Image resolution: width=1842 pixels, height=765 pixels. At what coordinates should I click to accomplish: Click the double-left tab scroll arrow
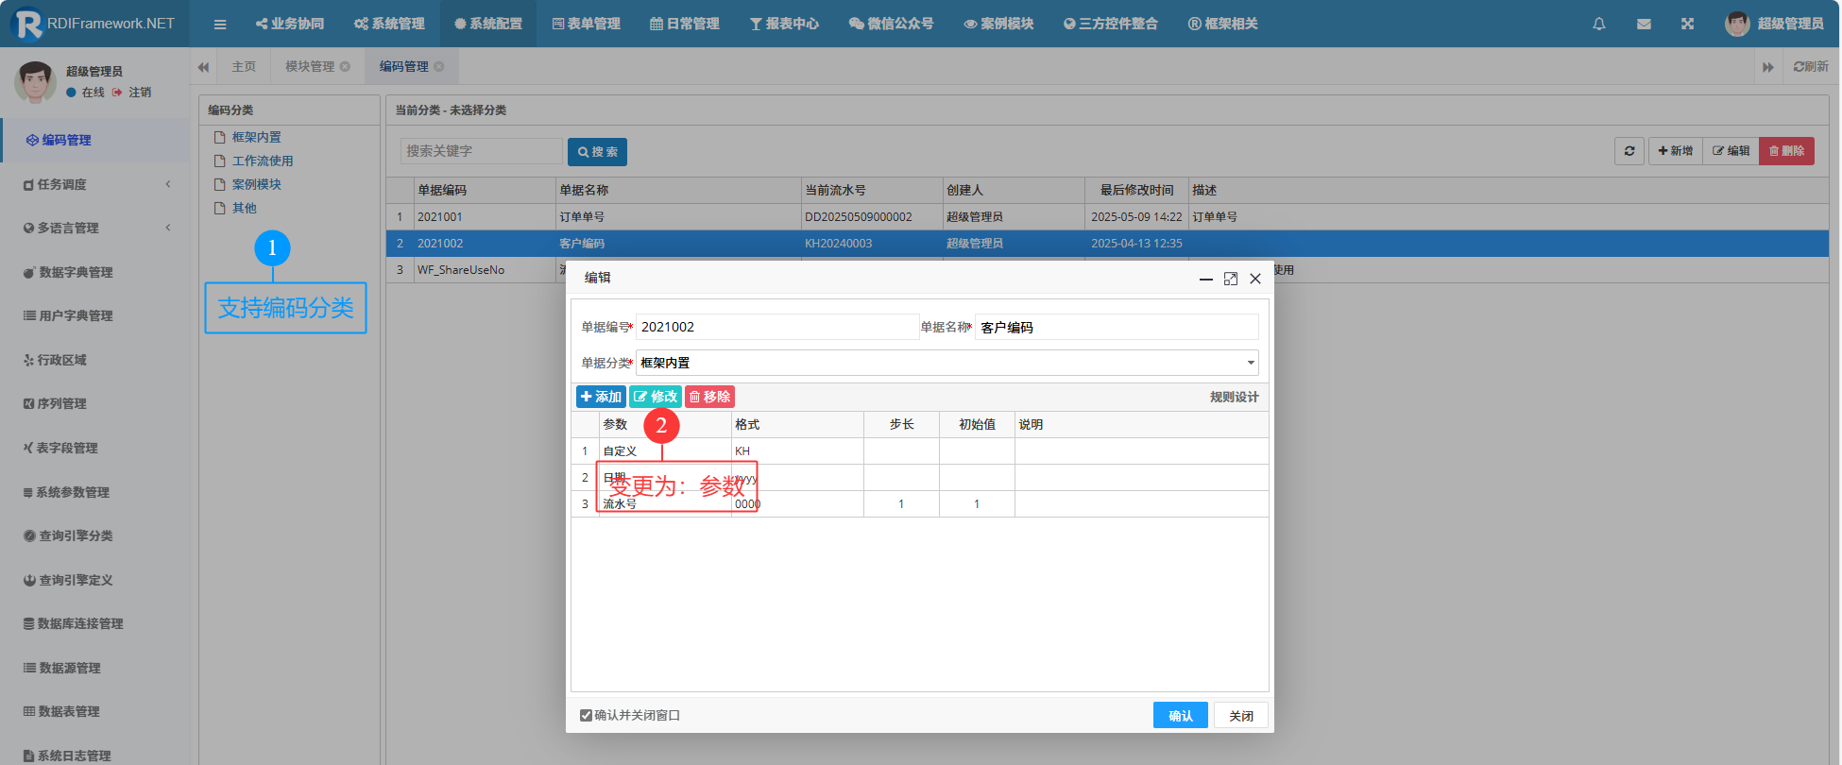click(203, 67)
